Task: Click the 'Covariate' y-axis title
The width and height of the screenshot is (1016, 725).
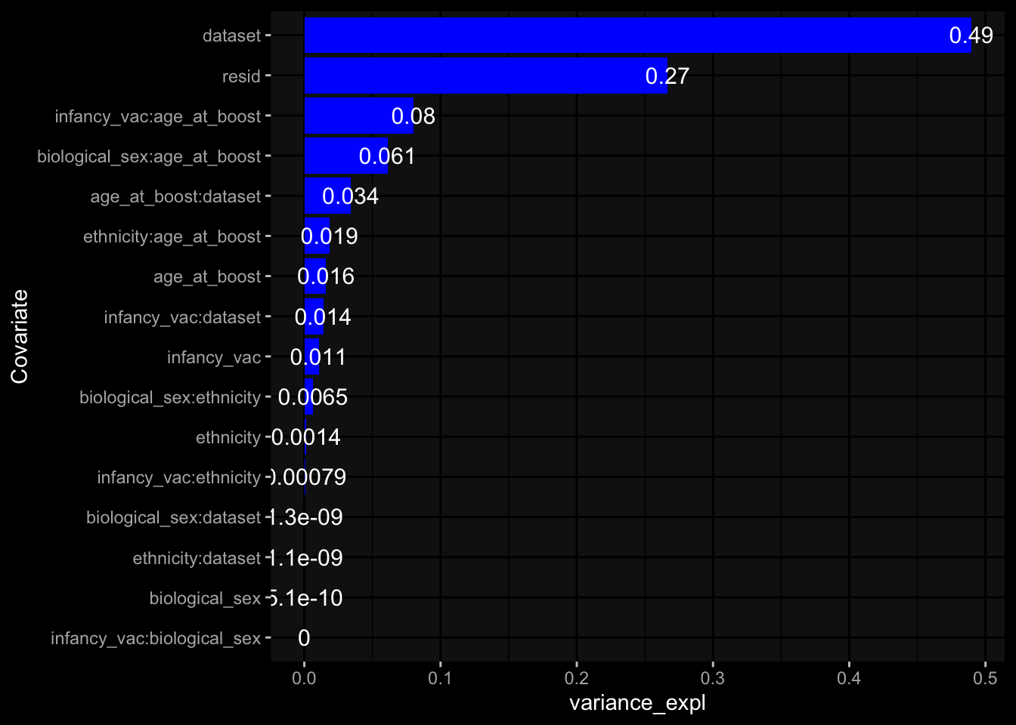Action: pos(20,337)
